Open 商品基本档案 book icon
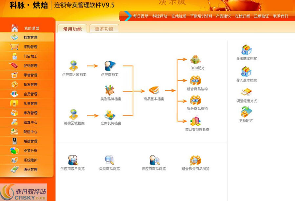This screenshot has height=201, width=295. click(154, 90)
